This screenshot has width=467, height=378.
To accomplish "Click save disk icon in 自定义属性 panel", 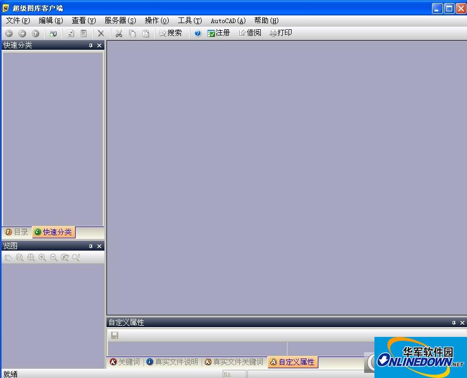I will pyautogui.click(x=115, y=335).
